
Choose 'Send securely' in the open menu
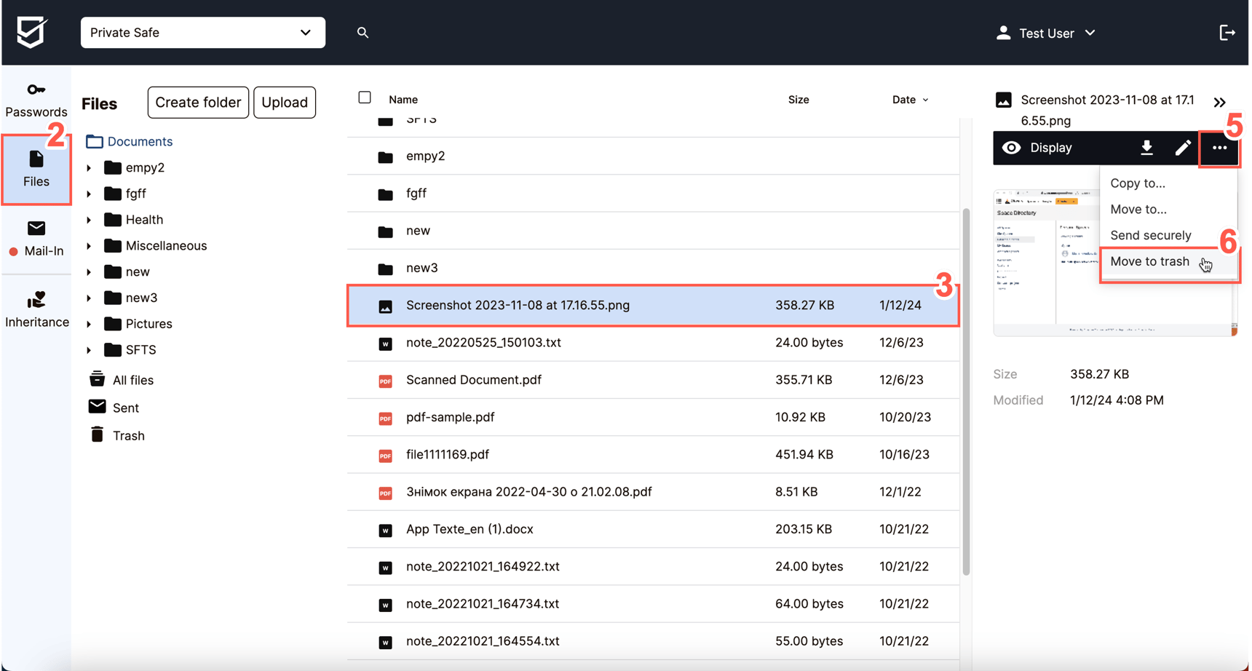coord(1150,234)
